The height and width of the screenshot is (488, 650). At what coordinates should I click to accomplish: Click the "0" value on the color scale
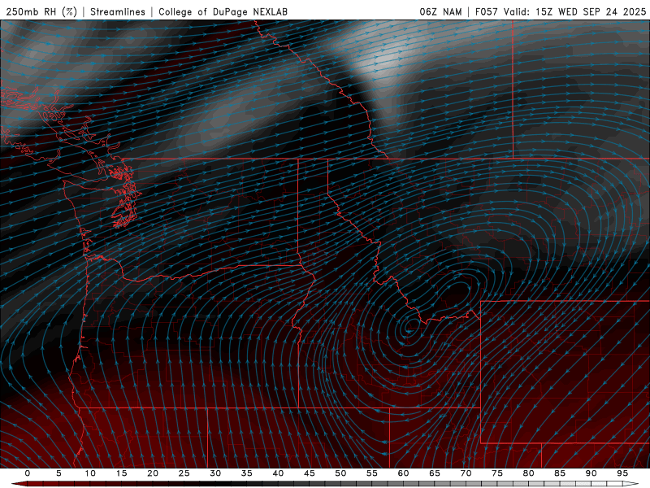coord(28,473)
